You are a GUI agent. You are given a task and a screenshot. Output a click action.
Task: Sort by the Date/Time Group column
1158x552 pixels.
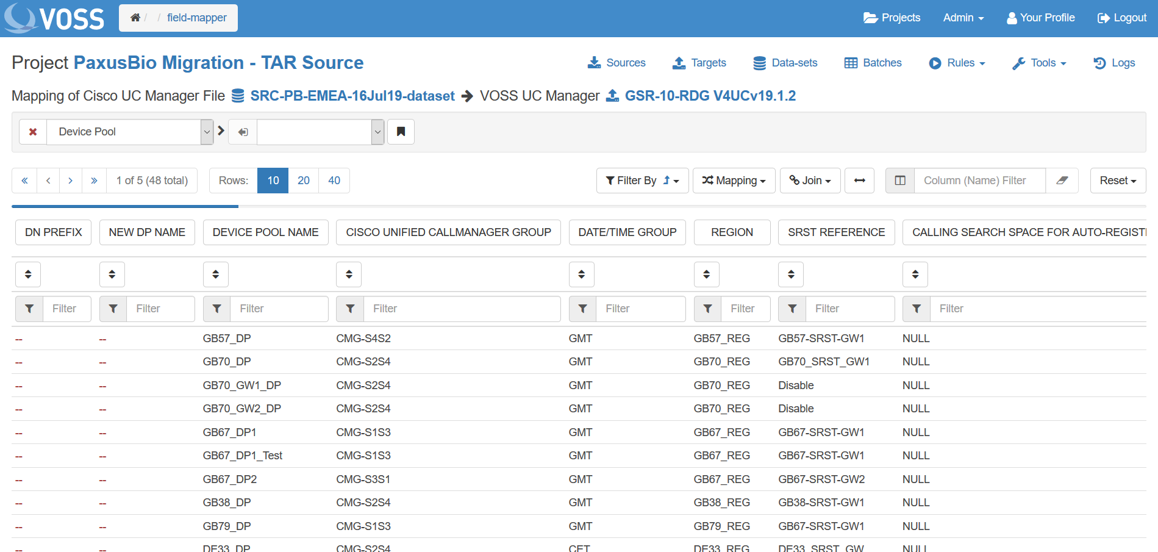(581, 274)
